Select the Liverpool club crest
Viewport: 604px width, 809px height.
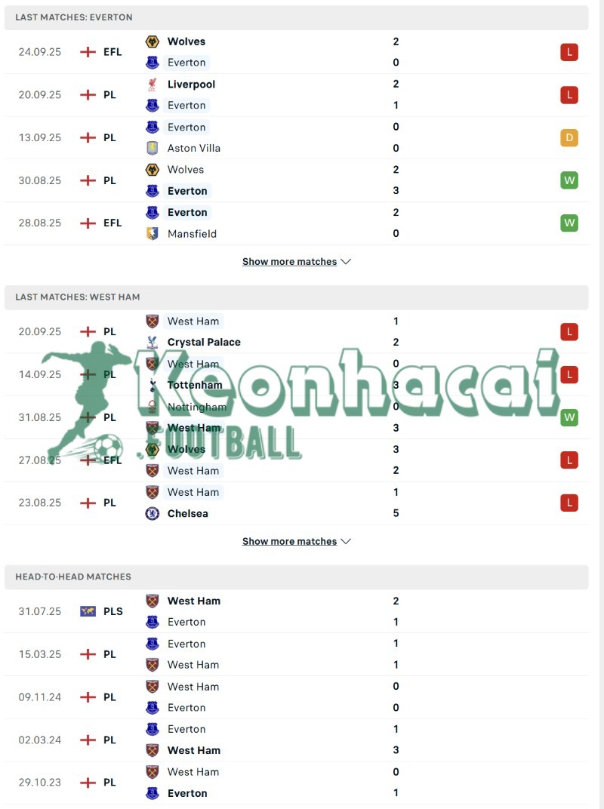pos(153,85)
